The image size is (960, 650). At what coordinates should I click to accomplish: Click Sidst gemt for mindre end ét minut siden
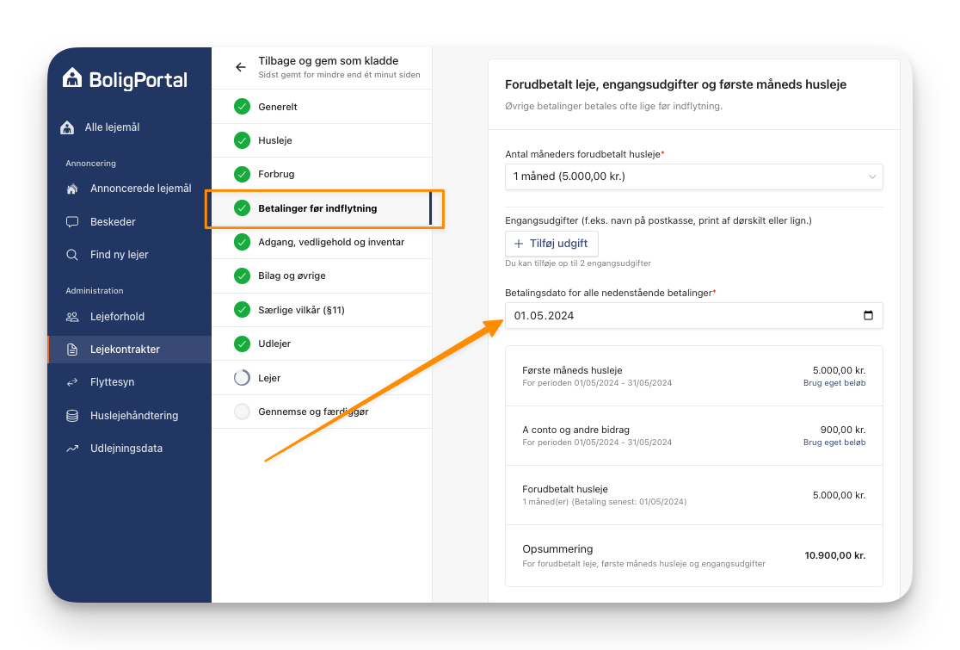pos(339,75)
